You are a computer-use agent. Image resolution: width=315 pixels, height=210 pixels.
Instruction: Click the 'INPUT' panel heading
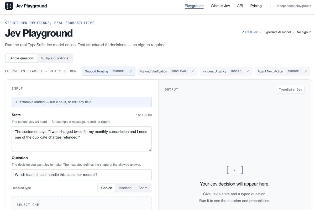click(17, 89)
